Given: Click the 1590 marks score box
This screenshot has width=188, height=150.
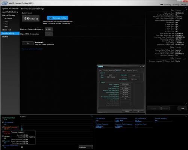Looking at the screenshot, I should point(31,18).
